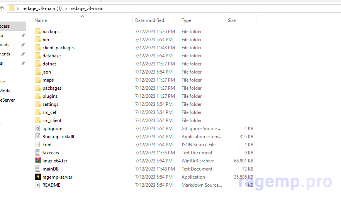Sort files by the Type column header
Image resolution: width=341 pixels, height=199 pixels.
coord(187,20)
